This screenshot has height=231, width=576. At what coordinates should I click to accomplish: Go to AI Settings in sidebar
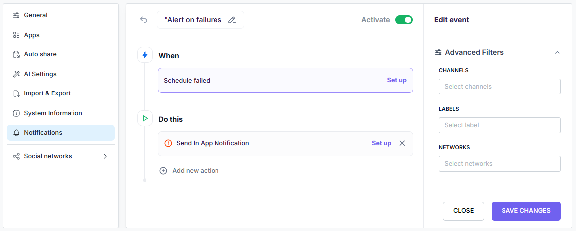click(40, 74)
